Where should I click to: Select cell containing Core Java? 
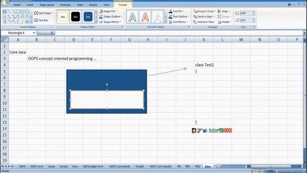(x=18, y=52)
